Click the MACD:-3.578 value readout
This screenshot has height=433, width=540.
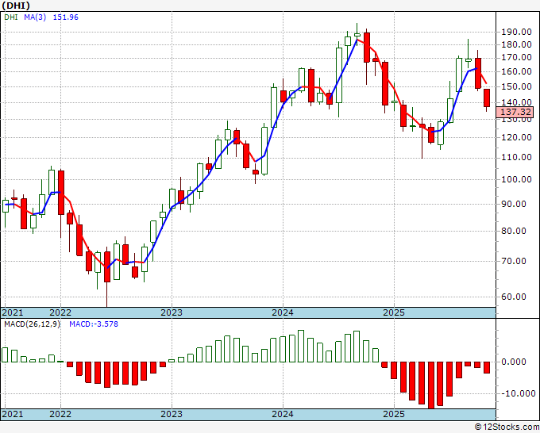point(94,324)
